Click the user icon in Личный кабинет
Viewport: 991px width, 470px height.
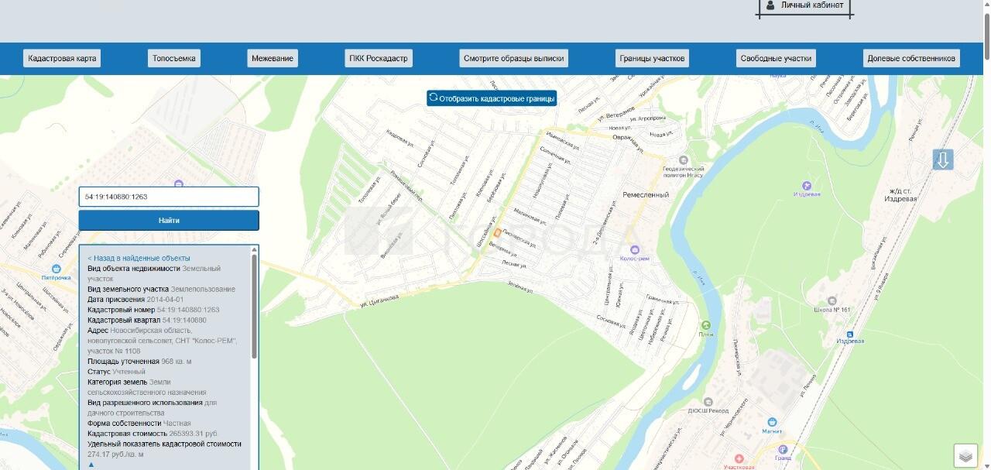click(x=770, y=5)
